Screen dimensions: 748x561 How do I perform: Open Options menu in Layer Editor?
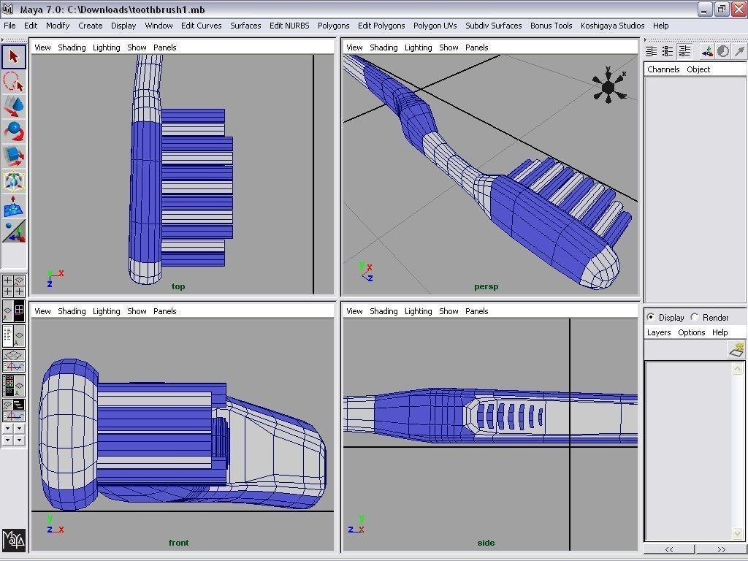pyautogui.click(x=691, y=332)
